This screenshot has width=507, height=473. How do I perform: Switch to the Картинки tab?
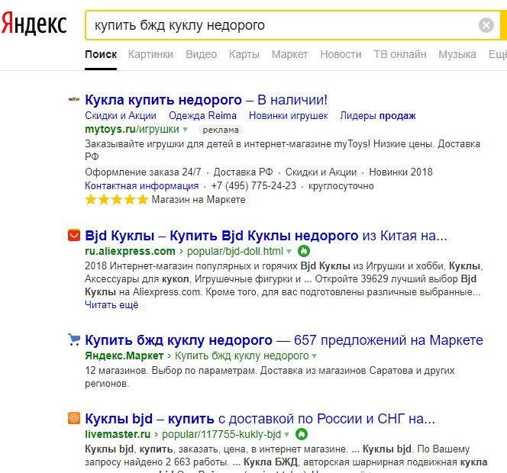[x=150, y=54]
